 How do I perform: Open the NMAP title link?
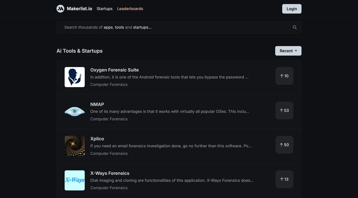pos(97,104)
